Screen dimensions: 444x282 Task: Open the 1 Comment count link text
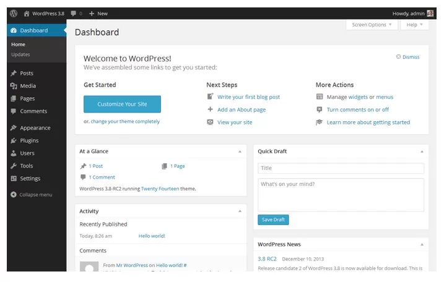coord(102,177)
